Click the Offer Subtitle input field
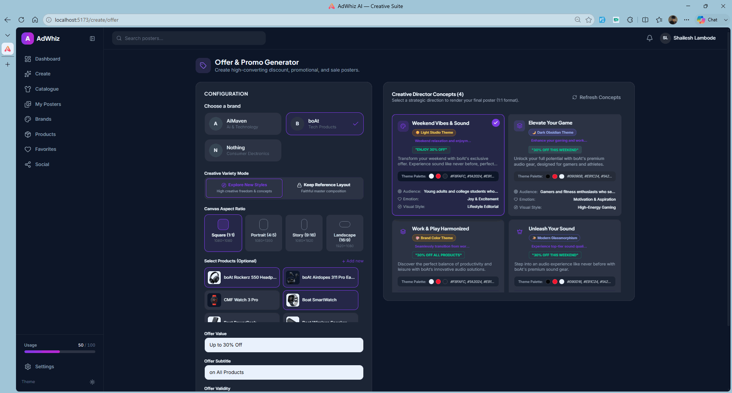 point(284,372)
